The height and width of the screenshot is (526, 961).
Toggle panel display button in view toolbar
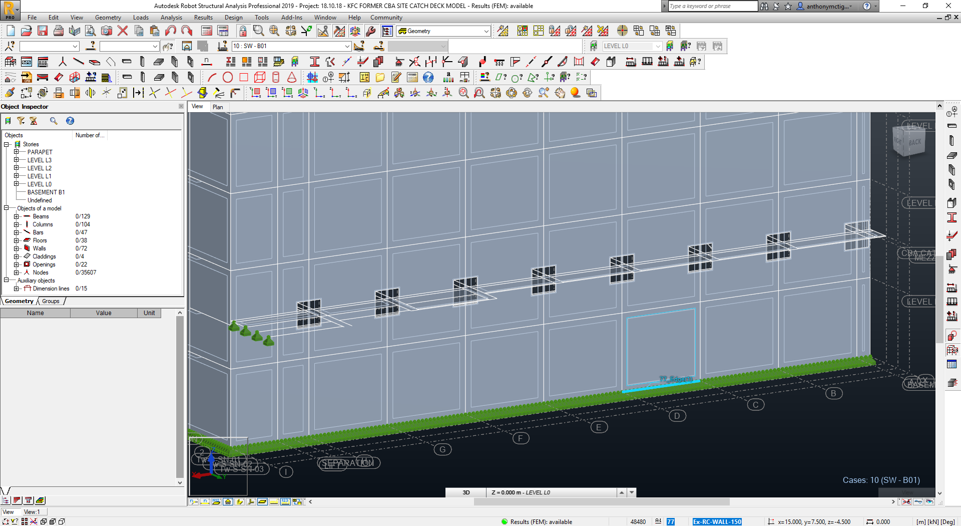[262, 501]
